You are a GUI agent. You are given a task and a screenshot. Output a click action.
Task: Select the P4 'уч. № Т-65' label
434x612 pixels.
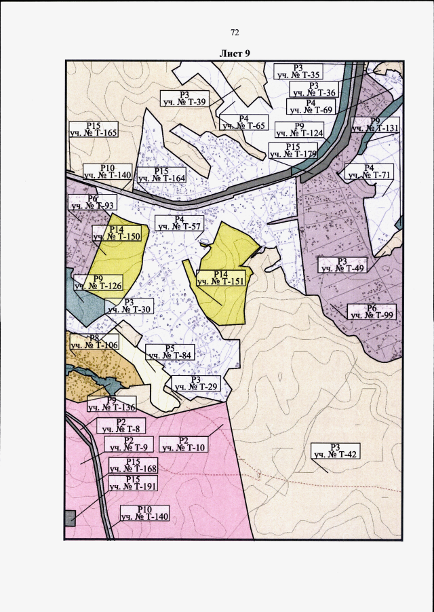(x=243, y=126)
